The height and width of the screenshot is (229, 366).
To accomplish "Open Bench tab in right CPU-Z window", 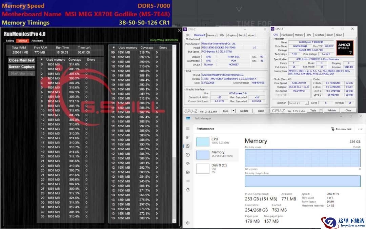I will (x=330, y=35).
